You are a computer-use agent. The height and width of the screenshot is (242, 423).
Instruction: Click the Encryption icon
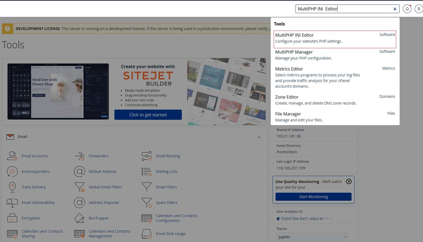coord(12,218)
